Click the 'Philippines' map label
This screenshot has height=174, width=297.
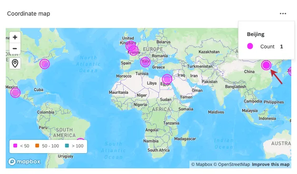(x=274, y=102)
